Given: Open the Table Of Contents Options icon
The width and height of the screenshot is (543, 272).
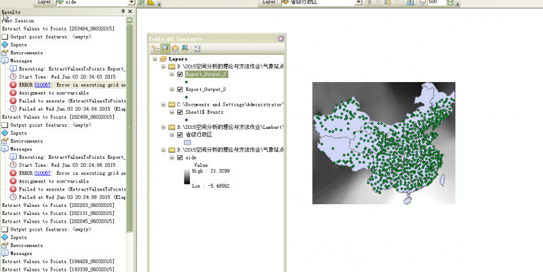Looking at the screenshot, I should click(197, 49).
